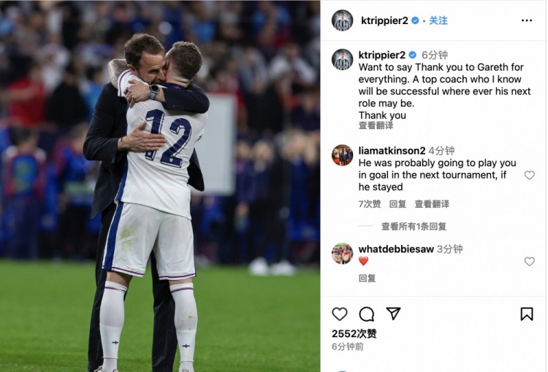Like liamatkinson2's comment
The image size is (548, 372).
530,175
